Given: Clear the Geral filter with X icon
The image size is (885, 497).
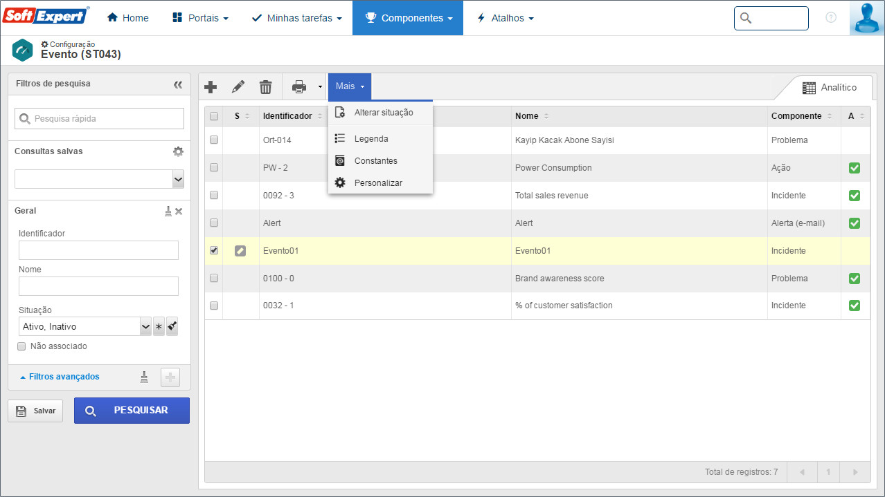Looking at the screenshot, I should click(x=179, y=211).
